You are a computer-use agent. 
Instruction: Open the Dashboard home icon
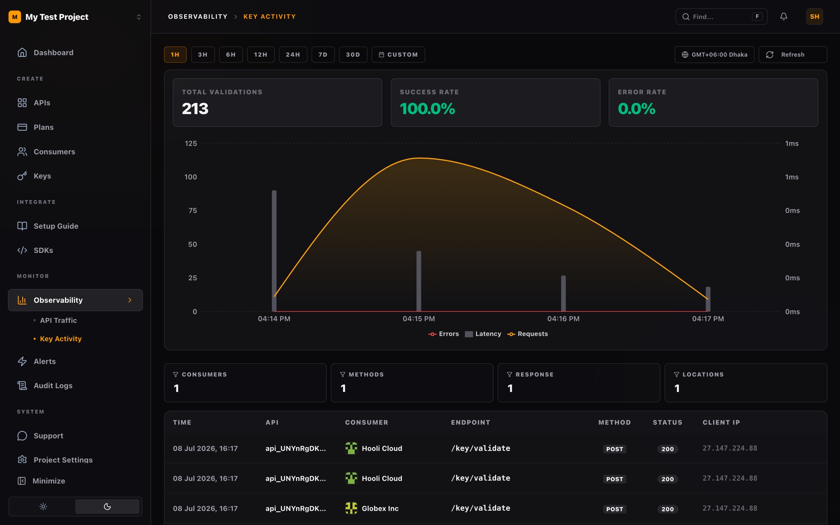coord(22,52)
